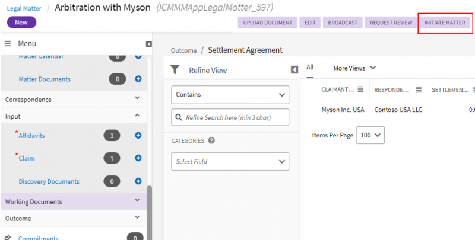This screenshot has width=475, height=240.
Task: Open the Contains filter dropdown
Action: pos(230,95)
